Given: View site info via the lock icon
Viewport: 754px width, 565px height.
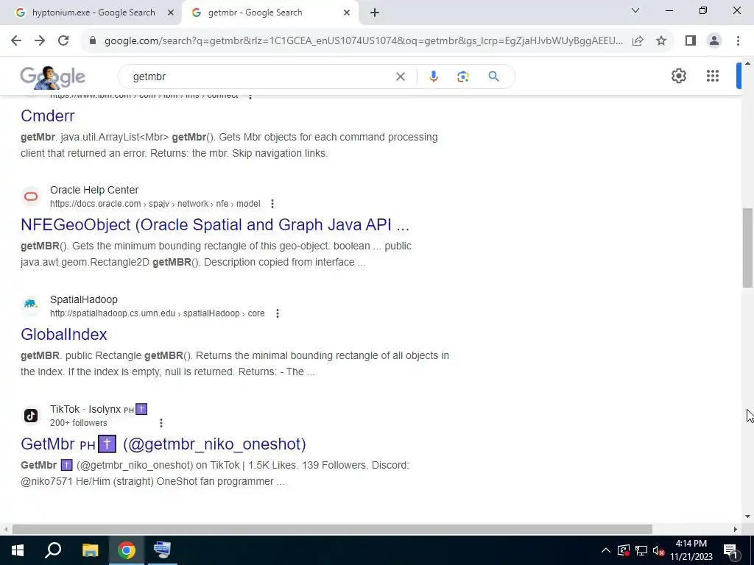Looking at the screenshot, I should tap(93, 41).
